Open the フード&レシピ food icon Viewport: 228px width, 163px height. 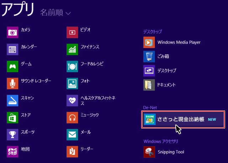72,66
